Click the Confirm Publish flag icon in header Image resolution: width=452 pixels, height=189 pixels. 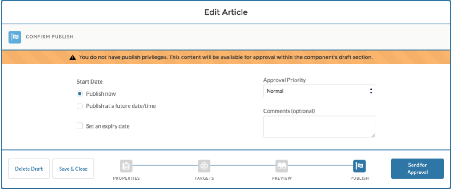point(15,37)
